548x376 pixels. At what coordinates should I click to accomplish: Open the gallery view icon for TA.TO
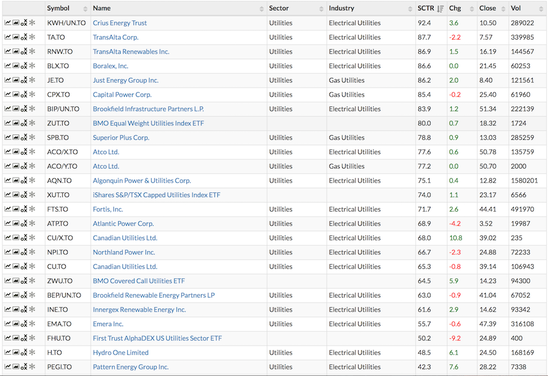point(16,37)
